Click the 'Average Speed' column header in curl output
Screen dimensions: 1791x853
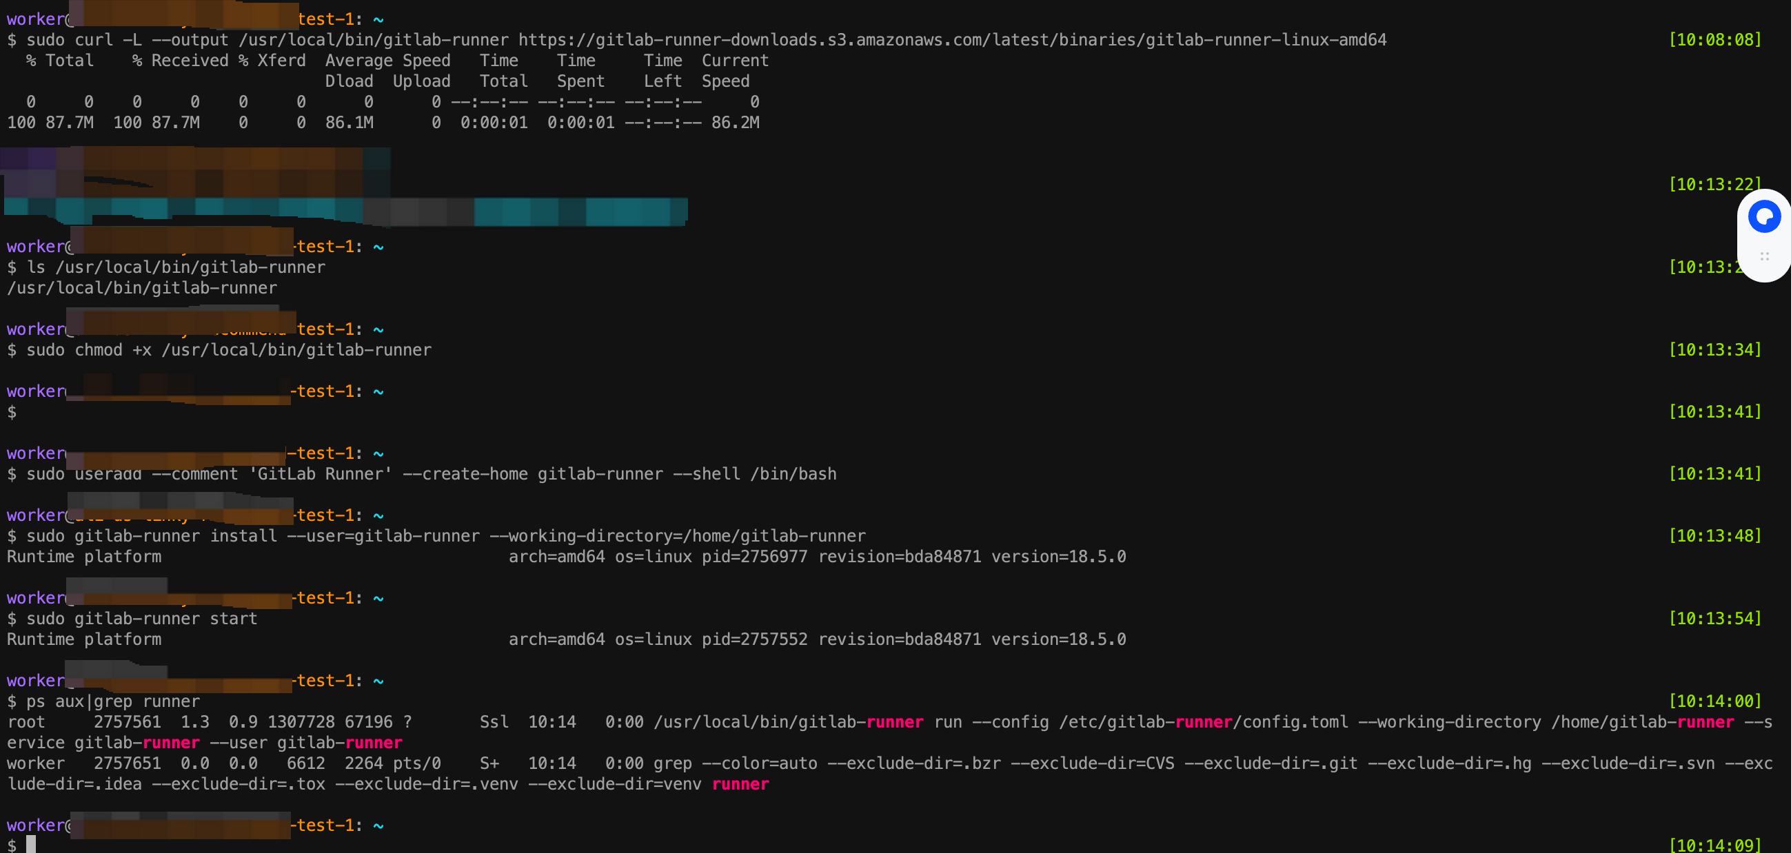coord(387,61)
